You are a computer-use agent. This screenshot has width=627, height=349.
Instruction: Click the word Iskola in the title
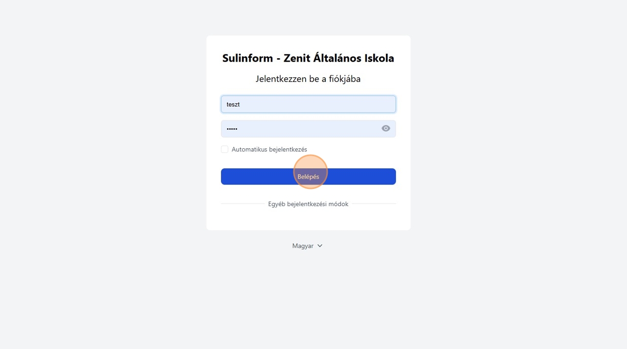coord(379,58)
